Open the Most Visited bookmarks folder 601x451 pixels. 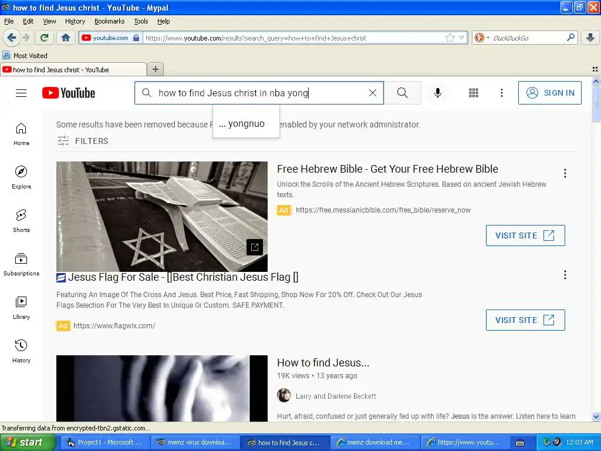point(25,56)
